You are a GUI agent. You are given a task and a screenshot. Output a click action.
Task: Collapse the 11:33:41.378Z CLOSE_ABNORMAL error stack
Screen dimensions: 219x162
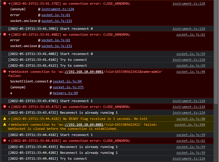9,4
